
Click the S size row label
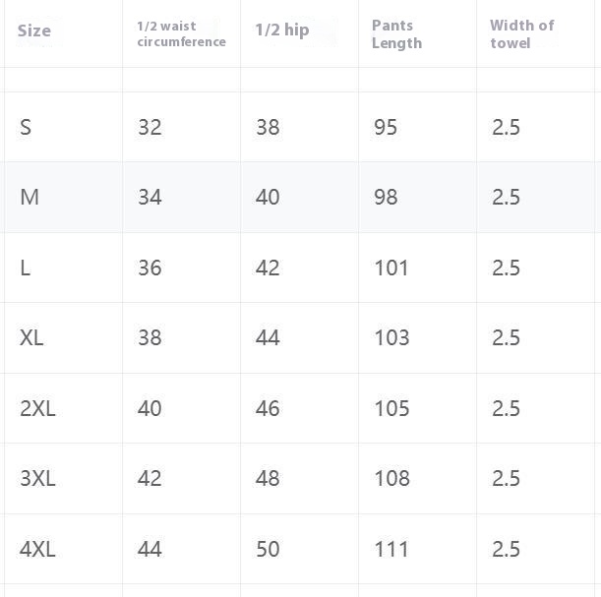point(26,127)
